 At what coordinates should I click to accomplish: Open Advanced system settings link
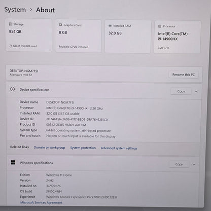click(119, 148)
